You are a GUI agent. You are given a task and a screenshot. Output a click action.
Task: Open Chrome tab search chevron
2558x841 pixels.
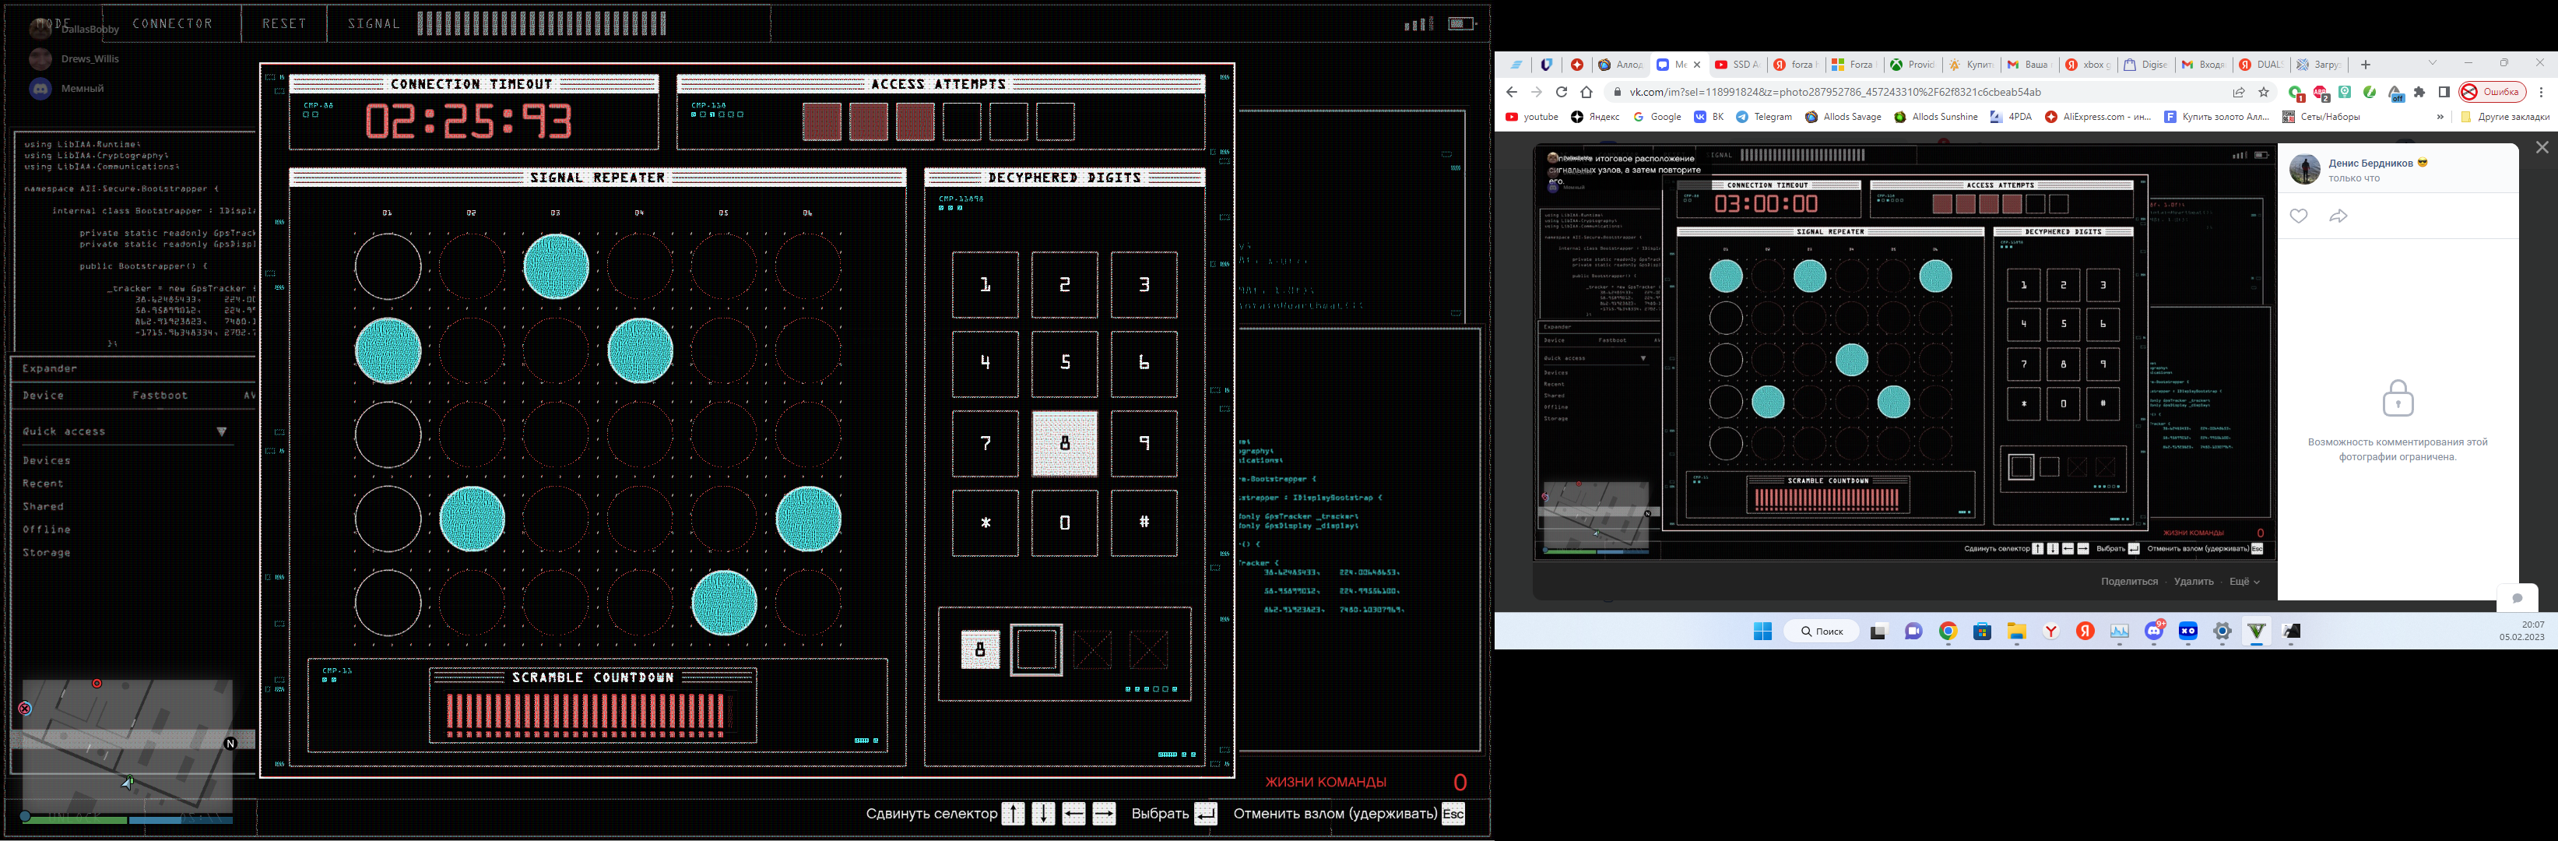click(x=2432, y=62)
